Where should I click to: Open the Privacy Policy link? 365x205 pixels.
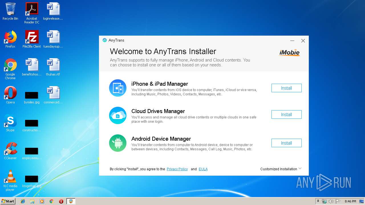coord(177,169)
